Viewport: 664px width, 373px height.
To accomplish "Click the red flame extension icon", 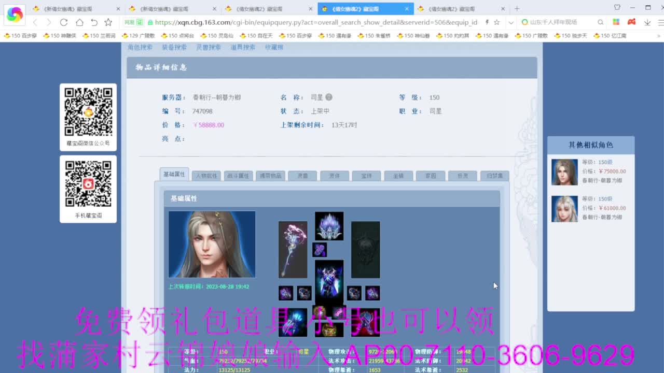I will 631,23.
